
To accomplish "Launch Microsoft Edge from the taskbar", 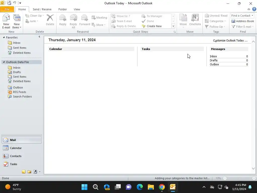I will 140,187.
